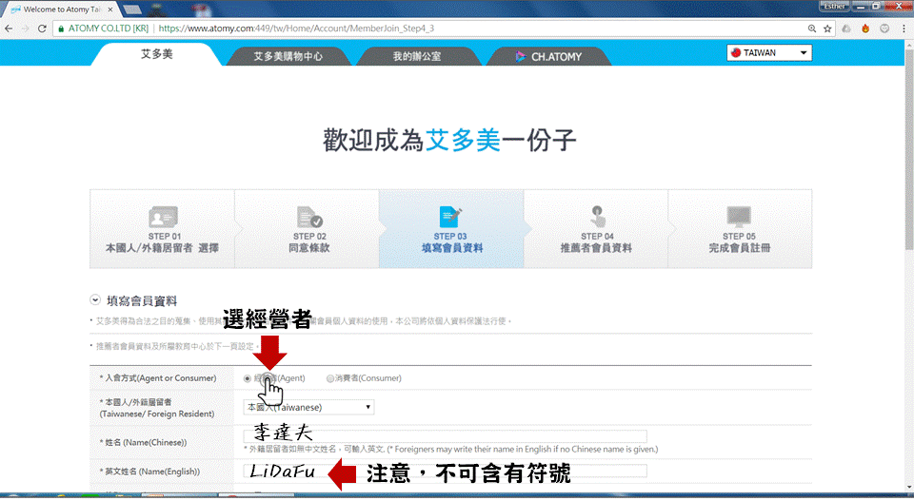Image resolution: width=914 pixels, height=501 pixels.
Task: Click the Taiwan flag icon
Action: click(736, 52)
